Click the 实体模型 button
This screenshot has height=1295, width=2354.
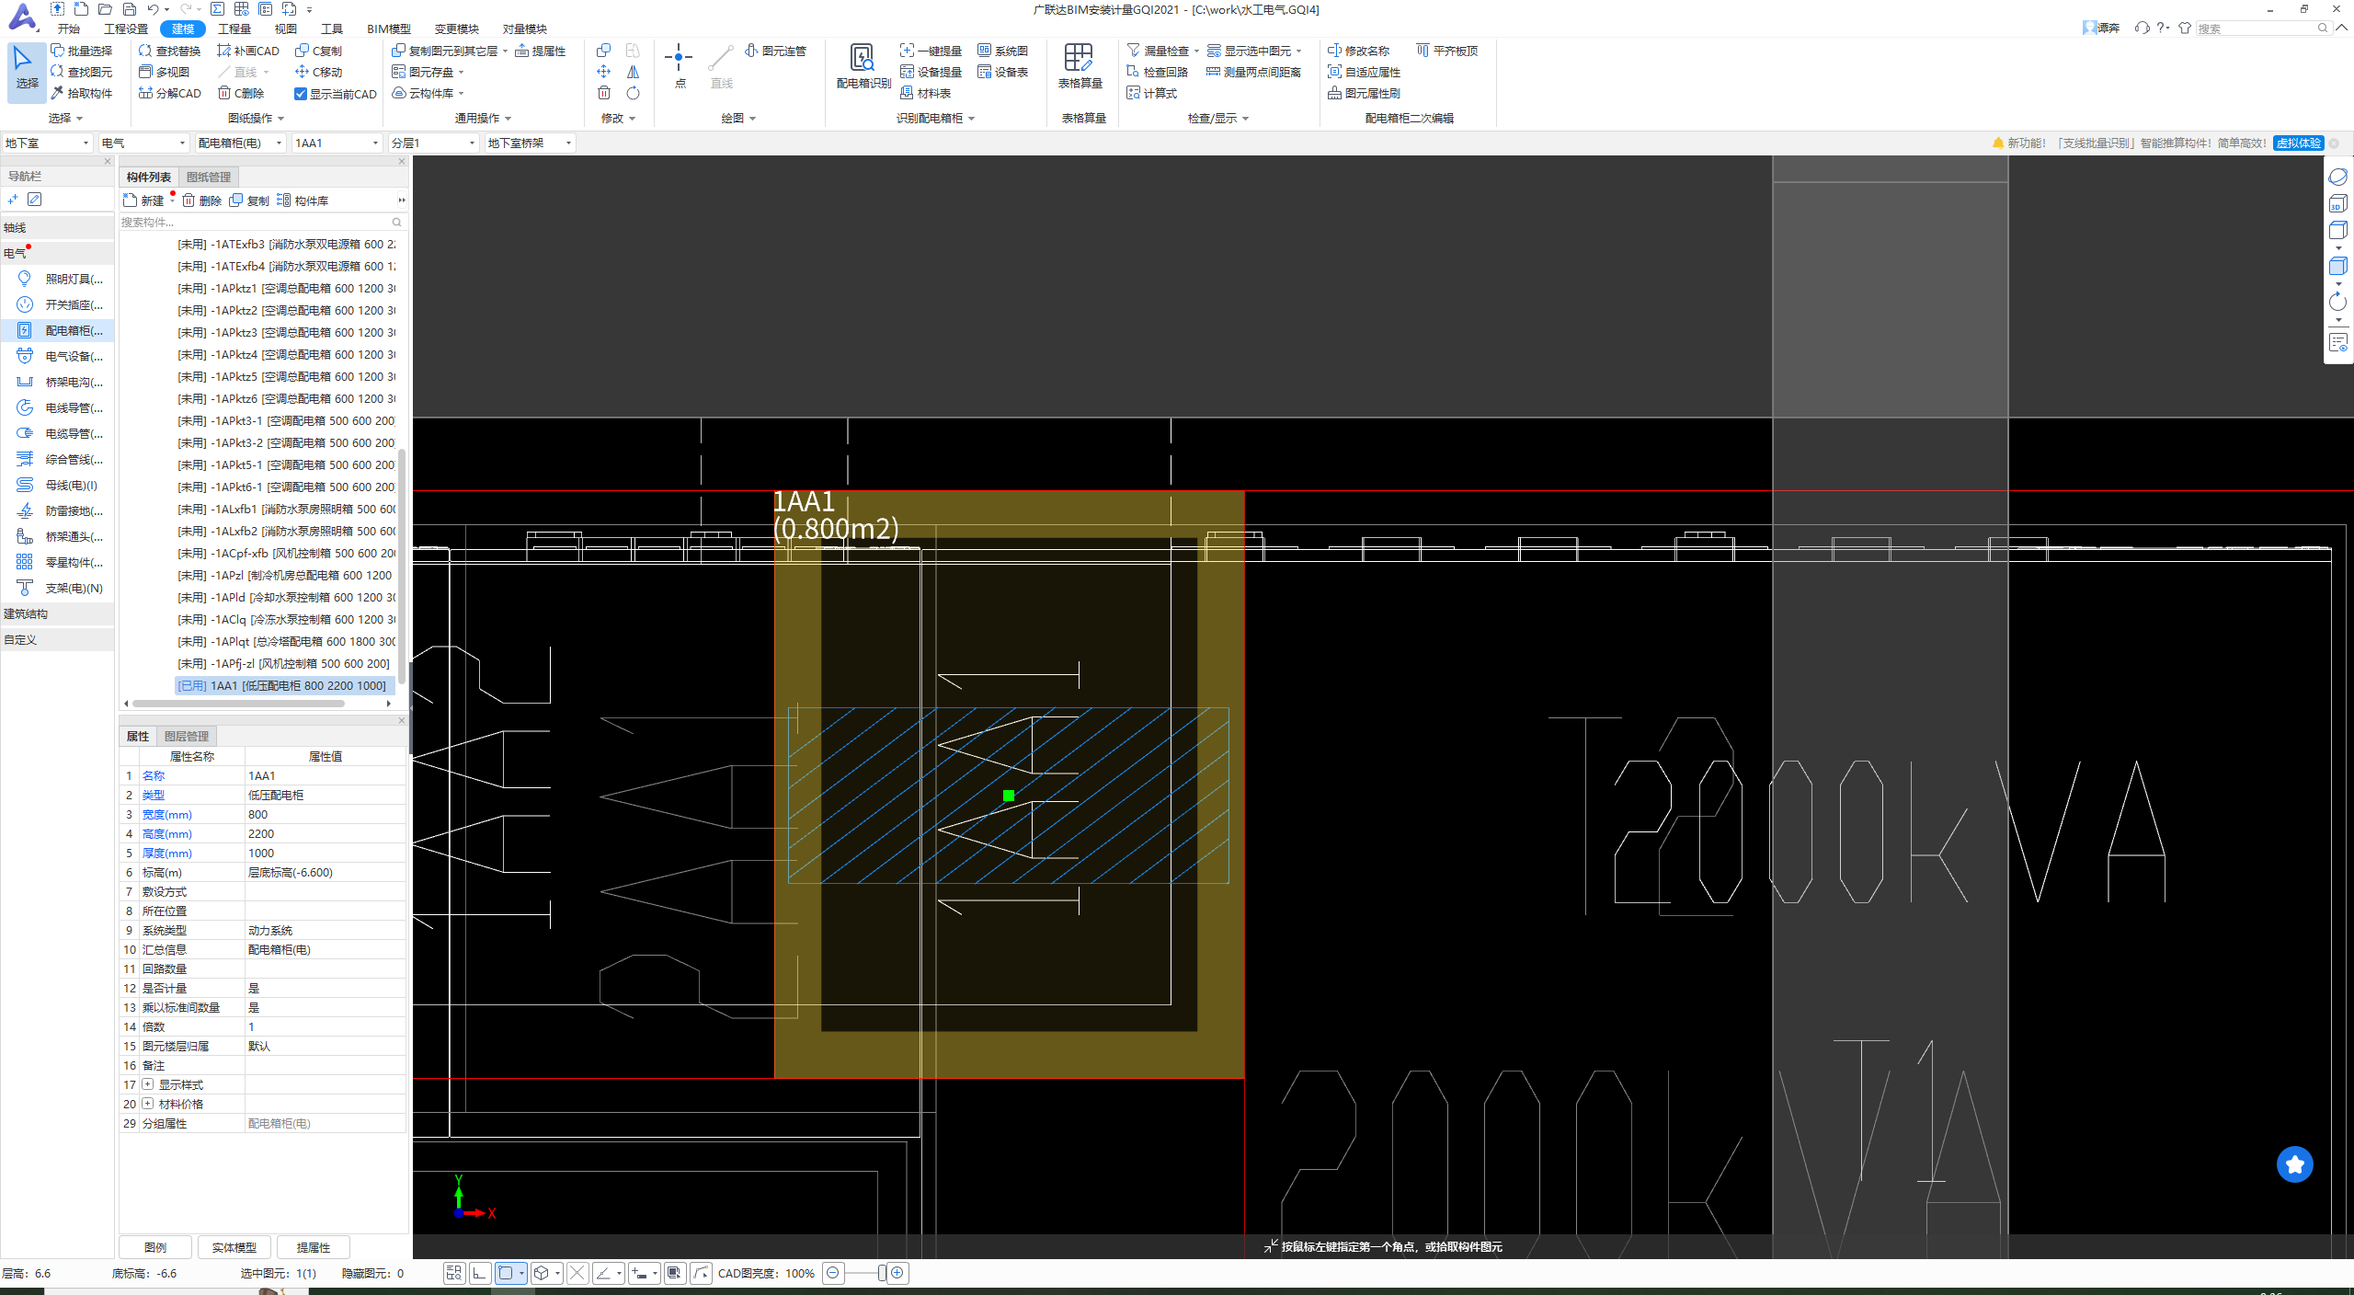coord(234,1247)
